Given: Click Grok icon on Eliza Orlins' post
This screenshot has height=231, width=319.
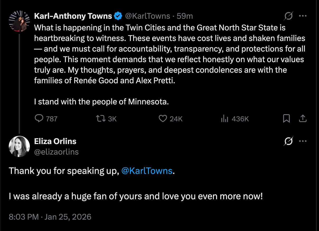Looking at the screenshot, I should coord(288,141).
